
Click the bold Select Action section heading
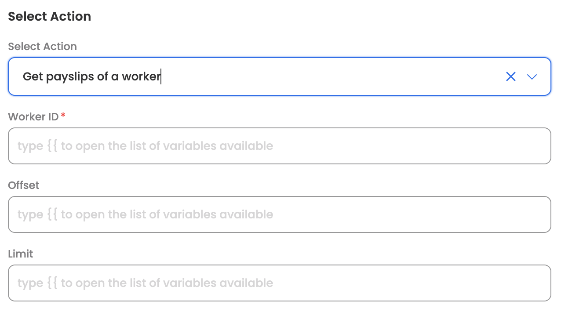(49, 17)
